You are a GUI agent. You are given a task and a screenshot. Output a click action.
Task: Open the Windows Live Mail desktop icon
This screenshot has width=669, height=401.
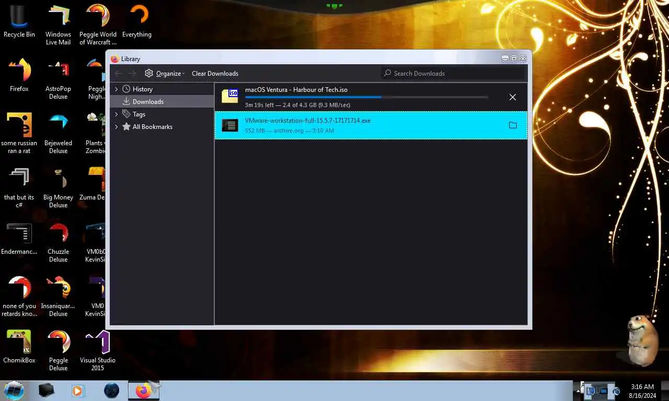tap(58, 26)
